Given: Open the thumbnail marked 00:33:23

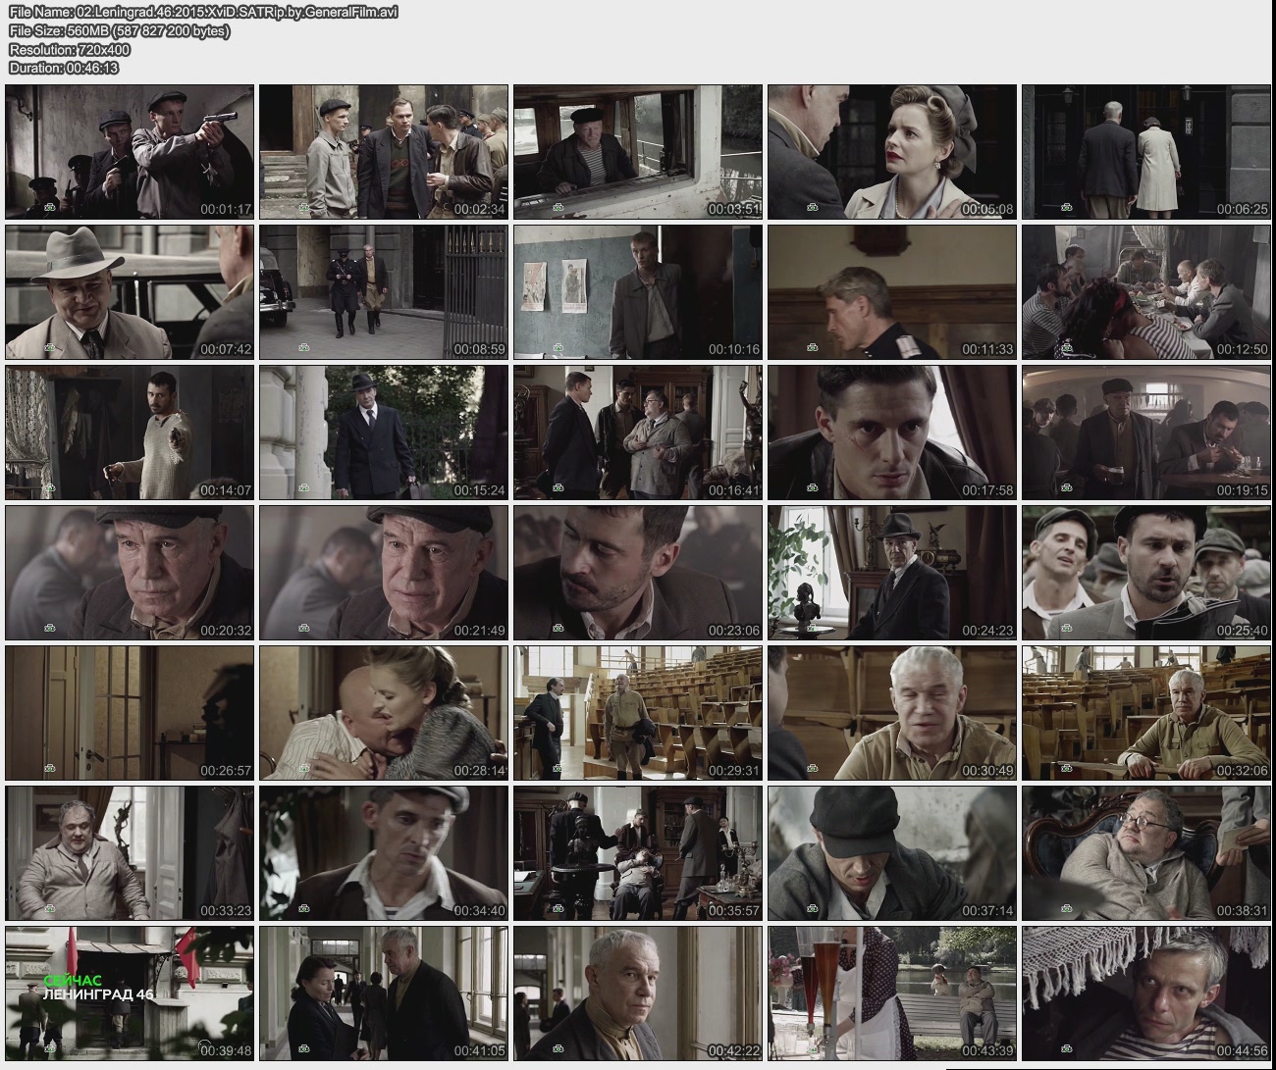Looking at the screenshot, I should coord(130,853).
